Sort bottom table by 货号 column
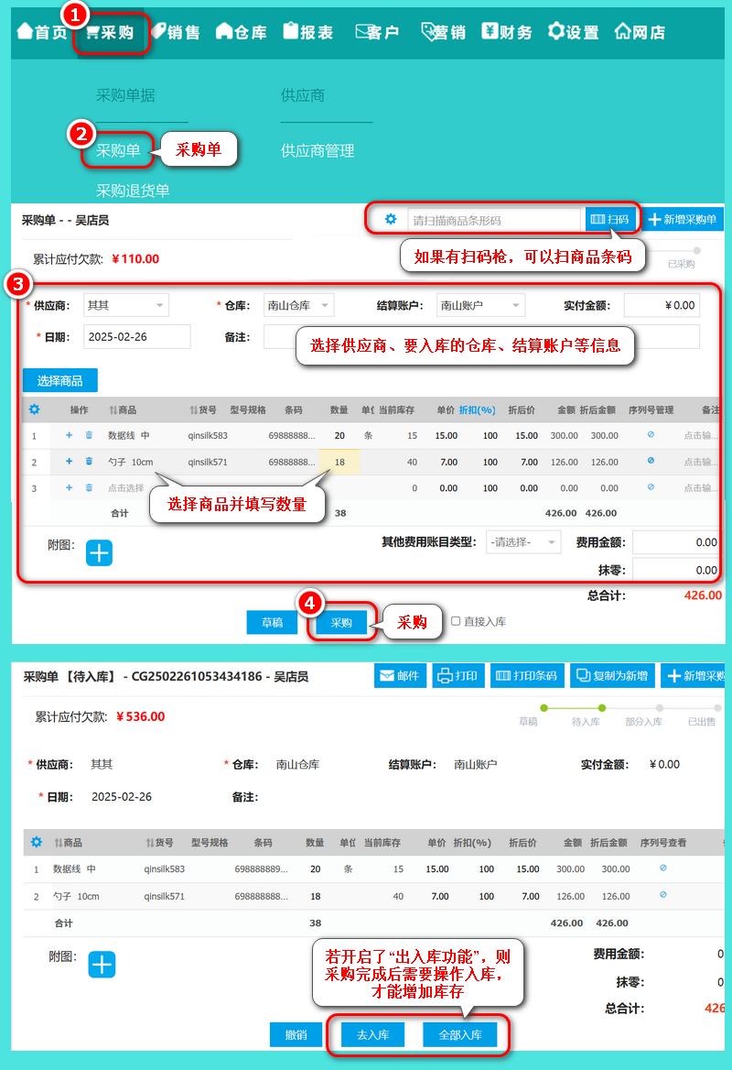This screenshot has width=732, height=1070. coord(159,843)
